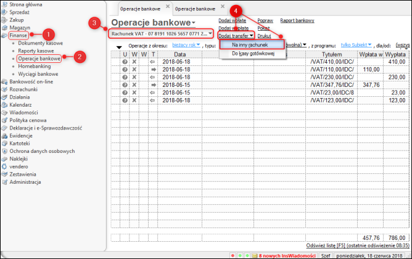Click the Sprzedaż module icon
412x259 pixels.
tap(4, 12)
